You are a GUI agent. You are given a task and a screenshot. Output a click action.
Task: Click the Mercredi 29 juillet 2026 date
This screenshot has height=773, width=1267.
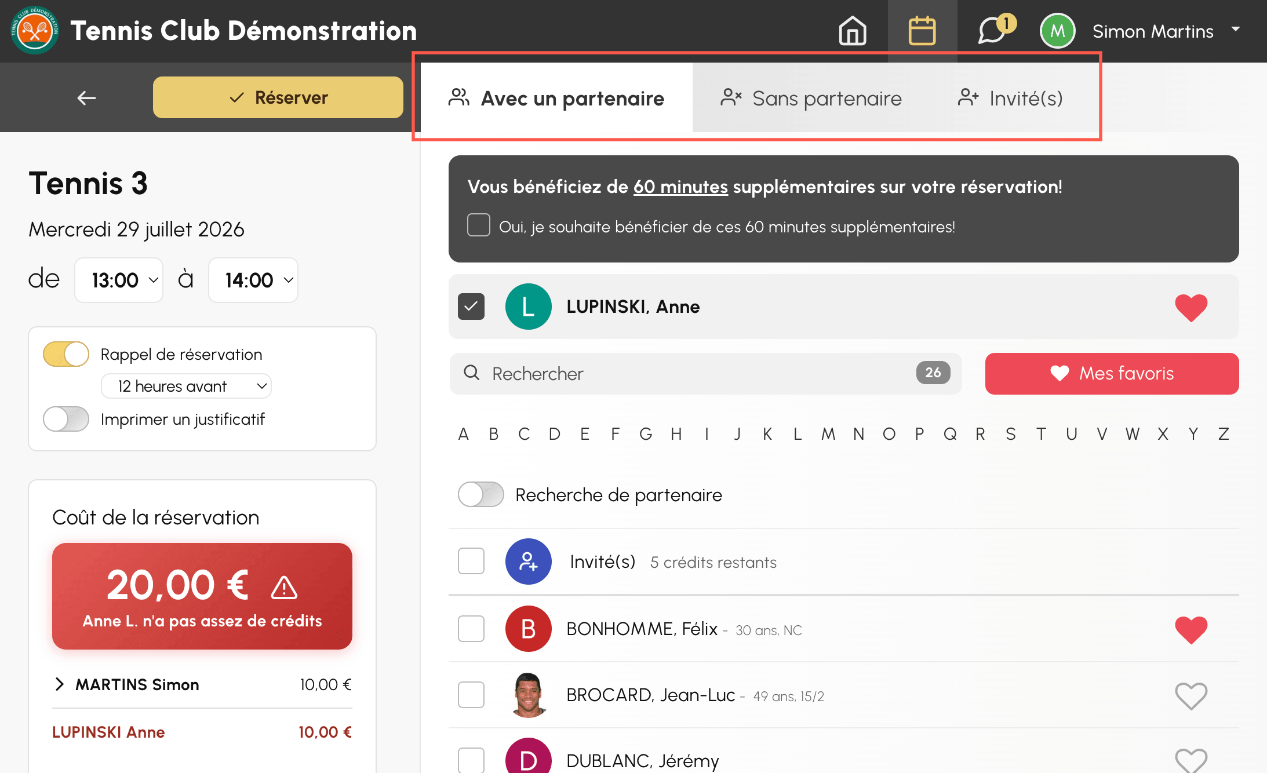(137, 229)
